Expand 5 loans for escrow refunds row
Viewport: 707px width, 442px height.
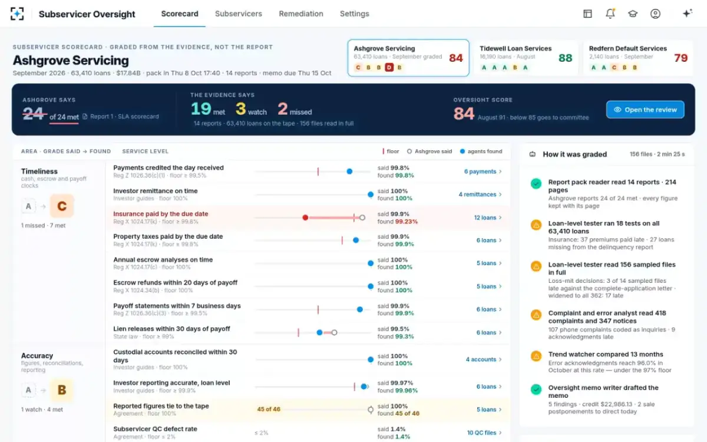[x=489, y=286]
